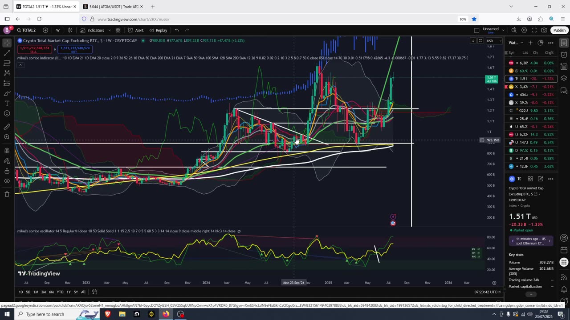Open time axis settings gear
570x320 pixels.
point(494,283)
